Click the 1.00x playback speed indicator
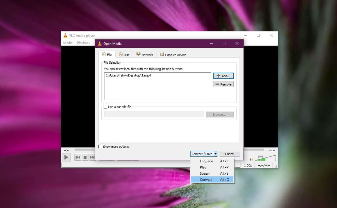The height and width of the screenshot is (208, 337). point(248,165)
